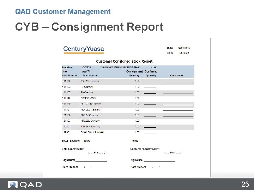254x190 pixels.
Task: Click the CYB signature line
Action: pos(91,160)
